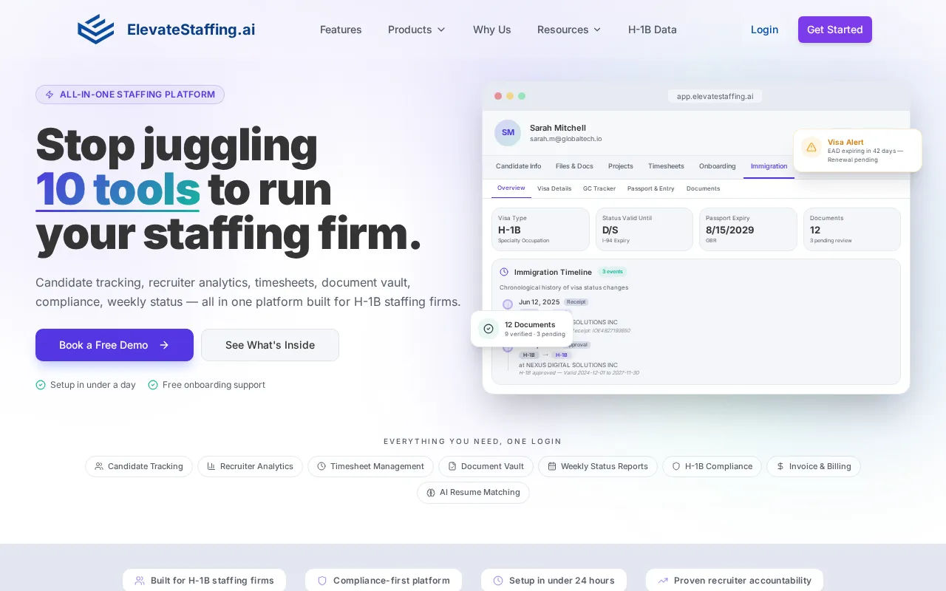The width and height of the screenshot is (946, 591).
Task: Open the GC Tracker sub-tab
Action: point(599,188)
